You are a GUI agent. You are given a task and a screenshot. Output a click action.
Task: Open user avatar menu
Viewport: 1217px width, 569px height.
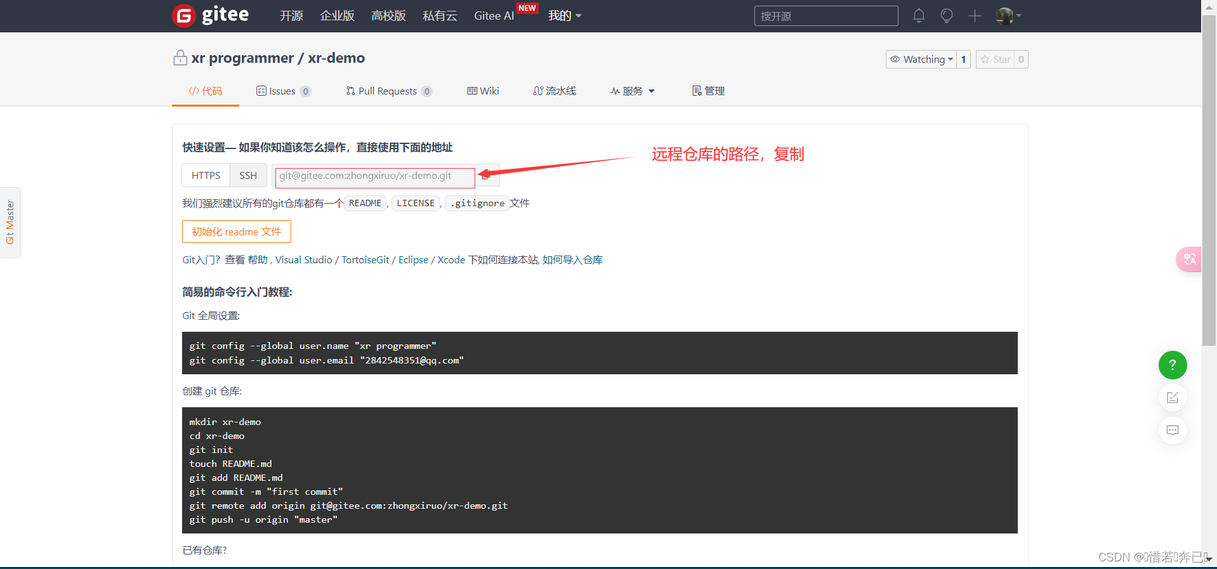tap(1008, 16)
